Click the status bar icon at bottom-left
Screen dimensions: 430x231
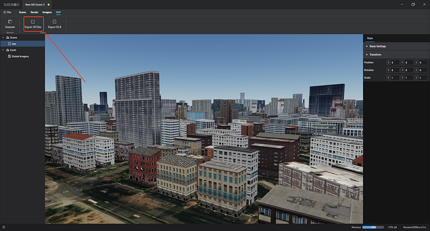pyautogui.click(x=4, y=227)
